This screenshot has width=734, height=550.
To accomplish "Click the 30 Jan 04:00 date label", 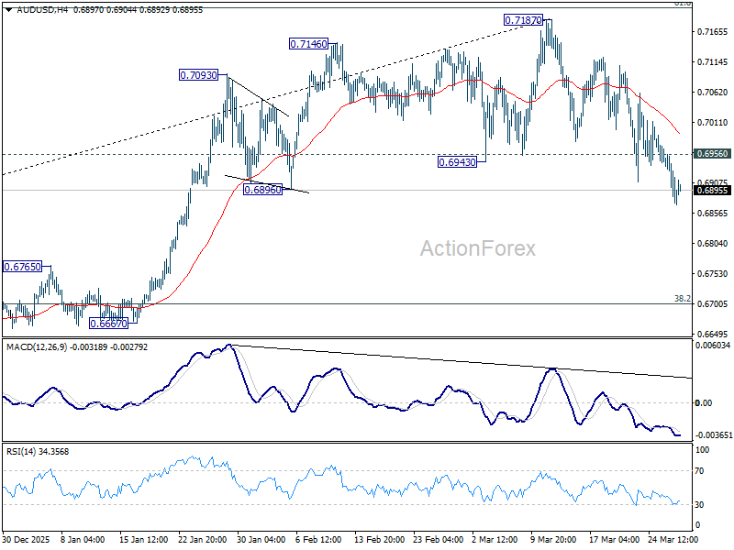I will coord(261,539).
